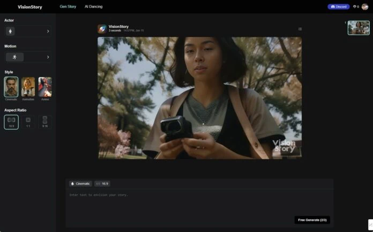The height and width of the screenshot is (232, 373).
Task: Select the Cinematic style thumbnail
Action: click(11, 87)
